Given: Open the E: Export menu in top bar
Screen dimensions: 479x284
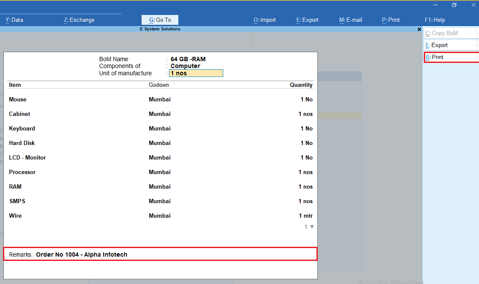Looking at the screenshot, I should pos(307,20).
